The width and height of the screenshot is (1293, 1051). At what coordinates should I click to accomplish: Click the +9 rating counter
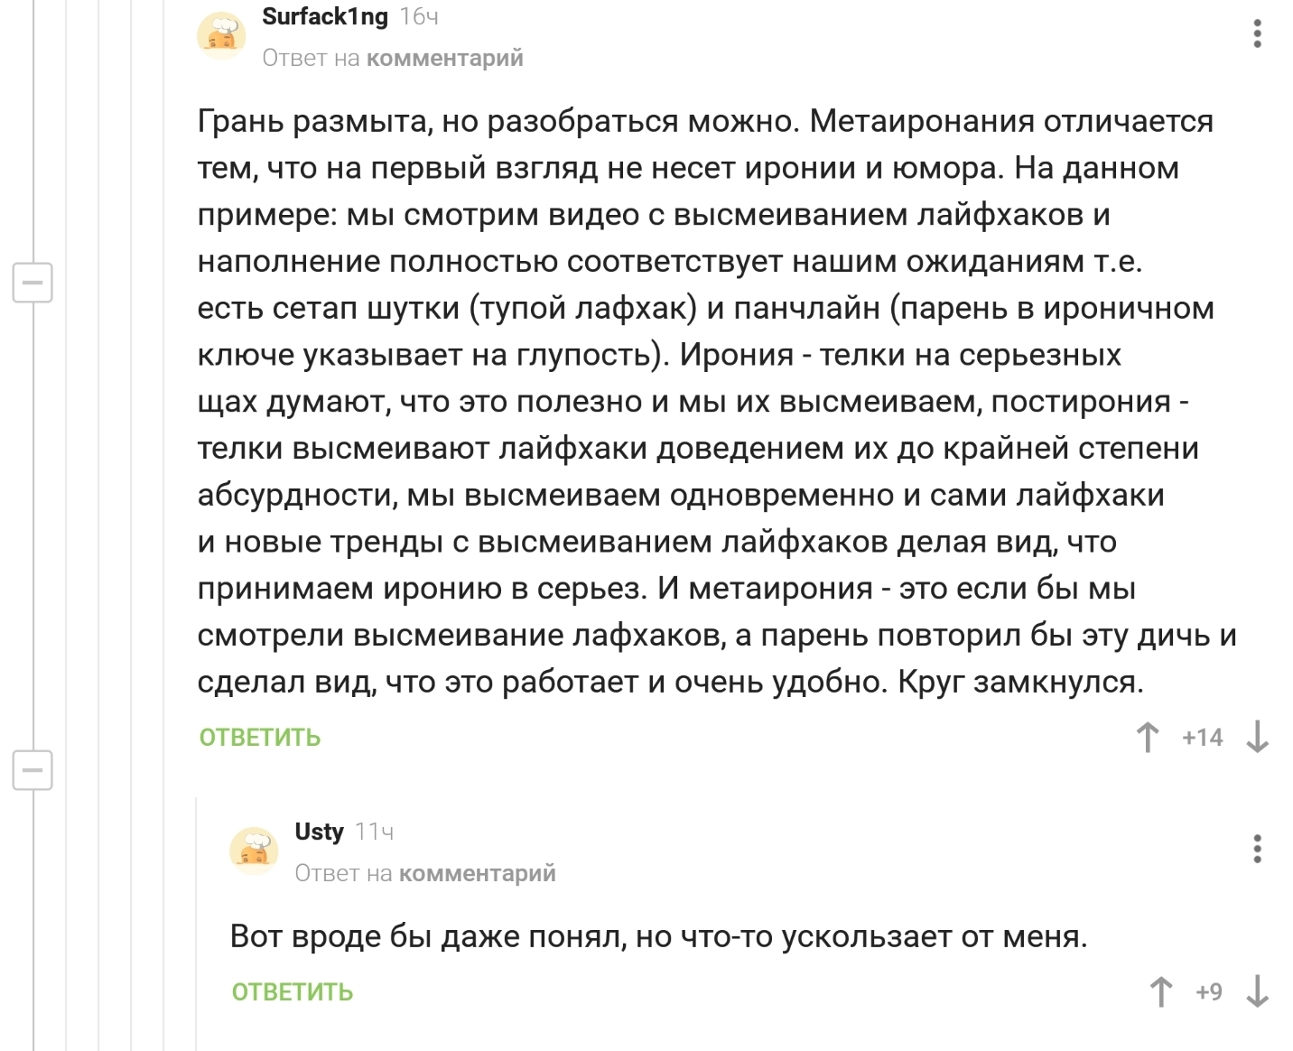(x=1208, y=992)
